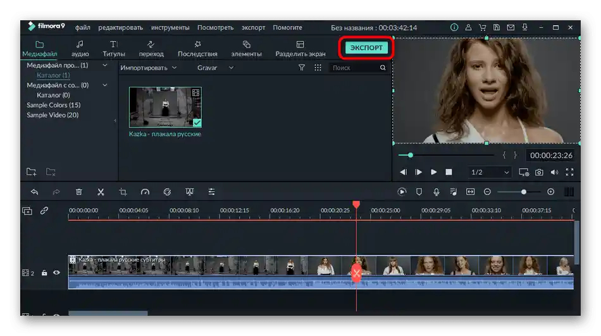The image size is (601, 336).
Task: Select the Sample Video (20) folder
Action: 53,115
